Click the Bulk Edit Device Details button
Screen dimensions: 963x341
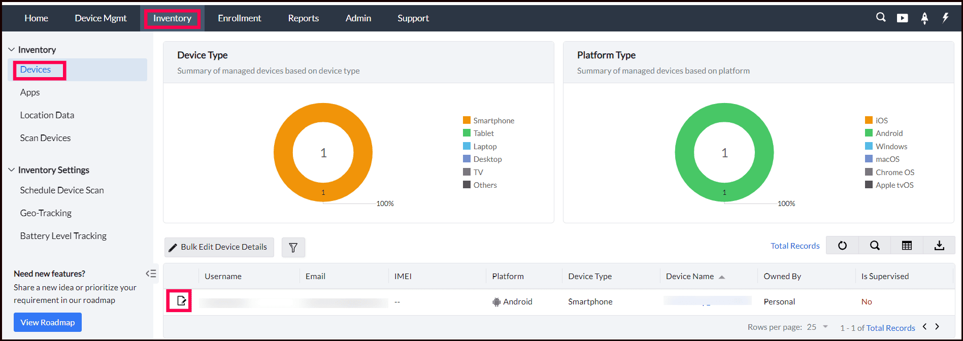pos(219,247)
